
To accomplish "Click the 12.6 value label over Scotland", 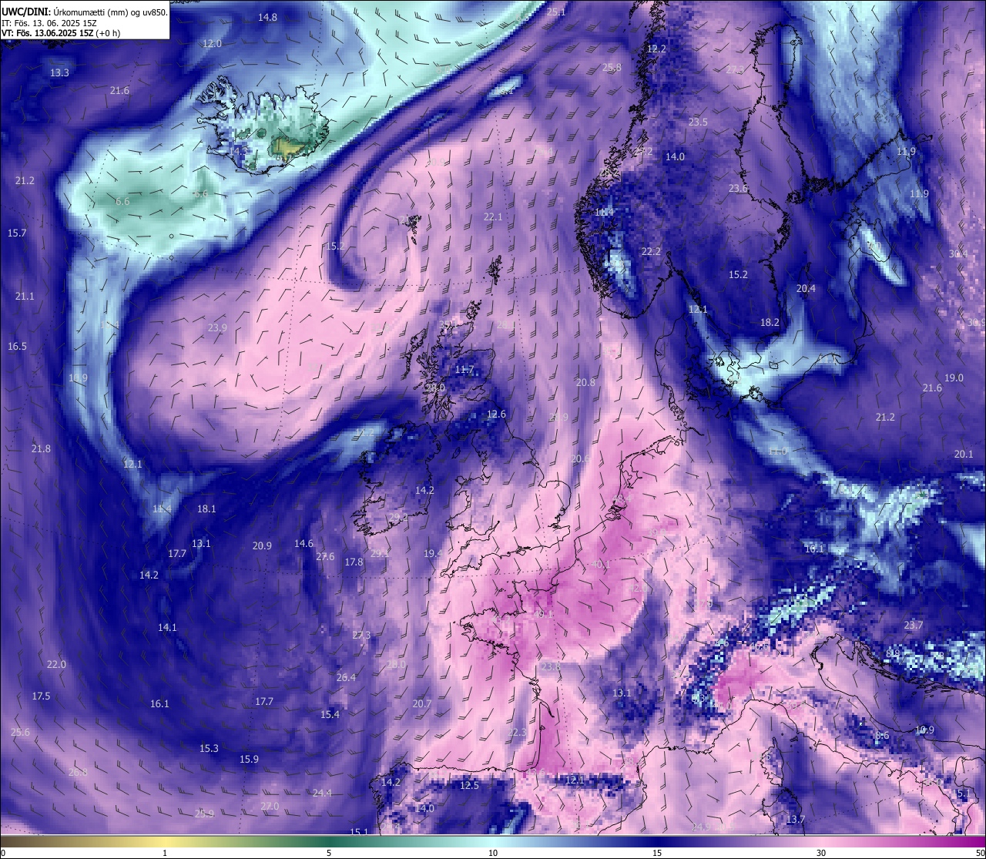I will coord(496,414).
